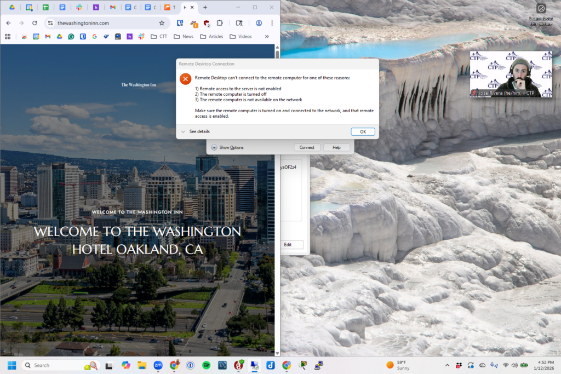The height and width of the screenshot is (374, 561).
Task: Open the Chrome profile avatar icon
Action: click(259, 23)
